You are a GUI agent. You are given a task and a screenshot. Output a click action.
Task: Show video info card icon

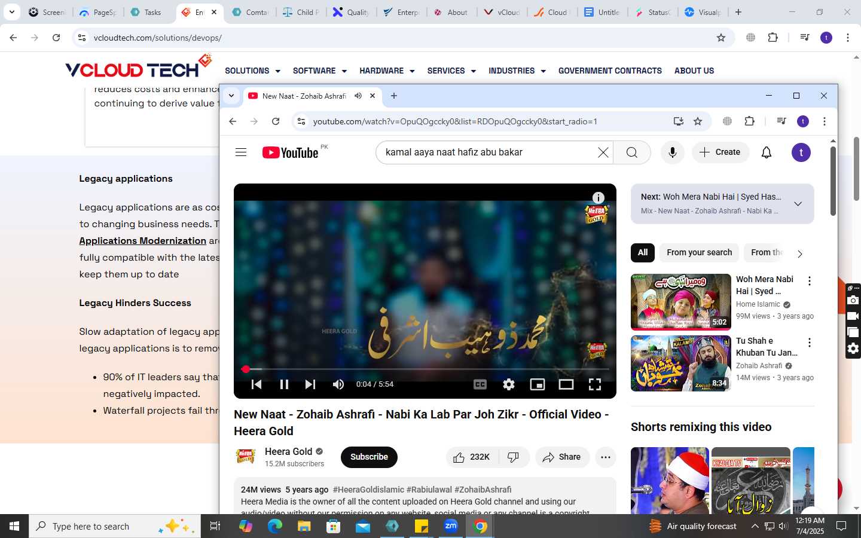point(598,198)
